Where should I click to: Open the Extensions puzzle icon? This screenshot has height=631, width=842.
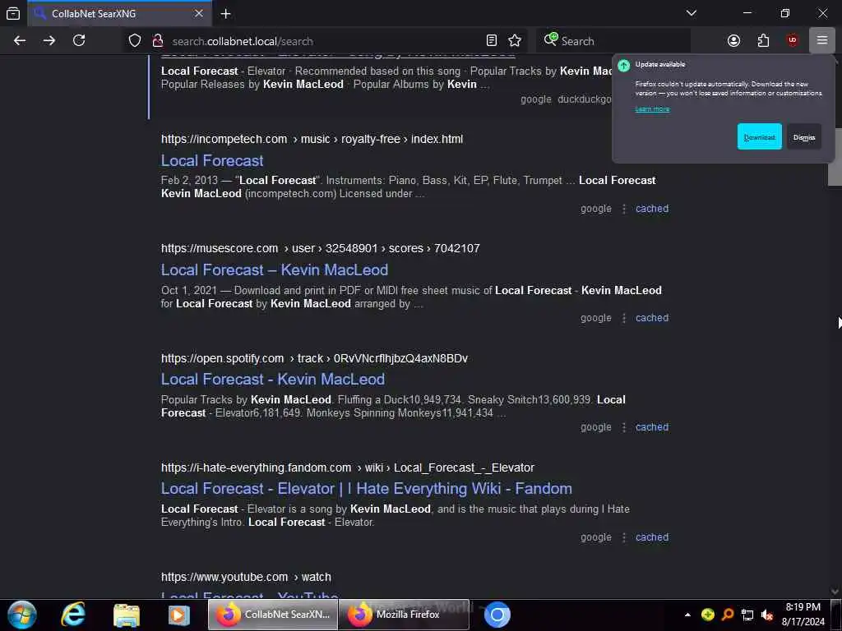pyautogui.click(x=763, y=41)
